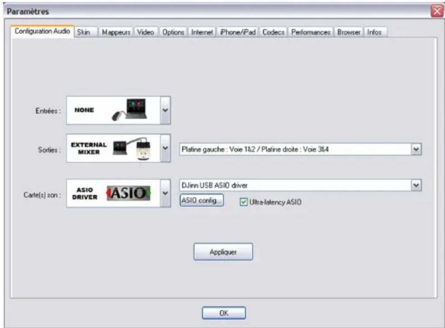Image resolution: width=445 pixels, height=328 pixels.
Task: Open the Codecs tab
Action: coord(273,32)
